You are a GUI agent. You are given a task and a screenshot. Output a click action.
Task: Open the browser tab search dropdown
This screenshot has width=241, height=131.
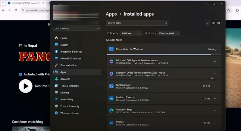(x=3, y=3)
